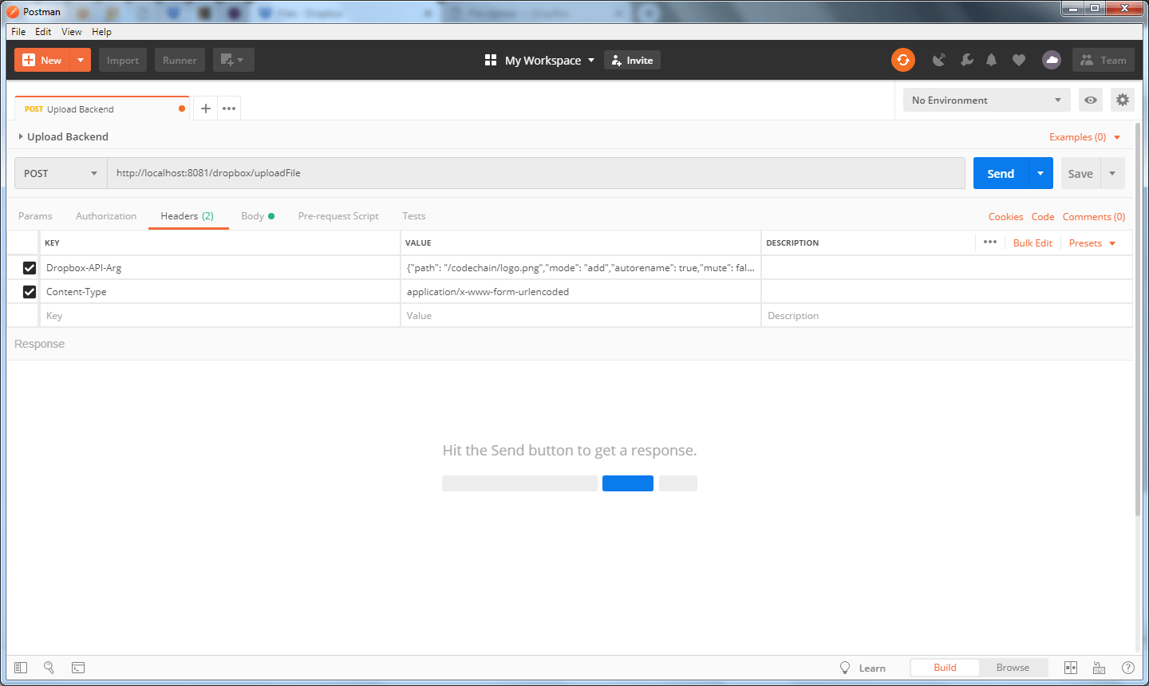Open the POST method dropdown
1149x686 pixels.
pos(61,173)
